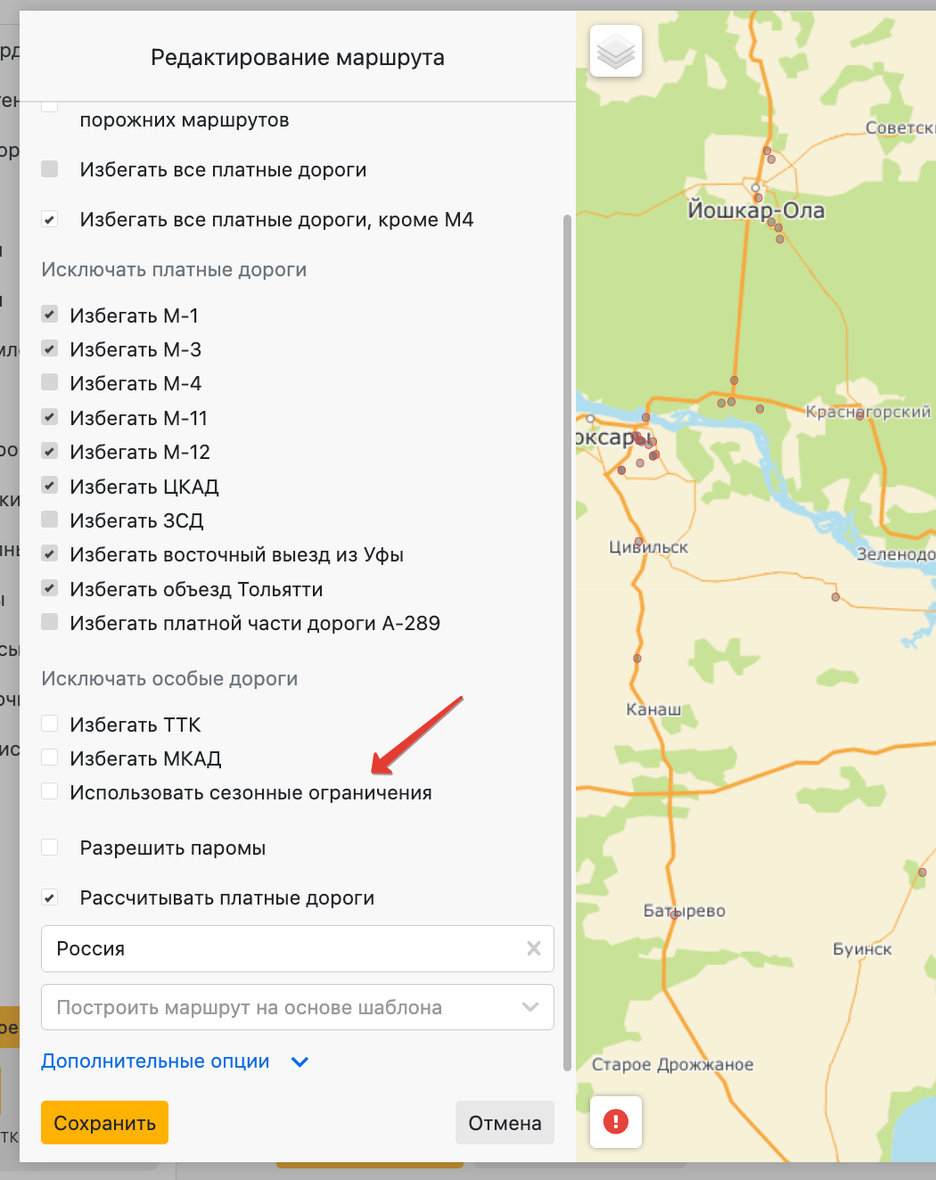The width and height of the screenshot is (936, 1180).
Task: Uncheck Избегать М-1
Action: coord(50,315)
